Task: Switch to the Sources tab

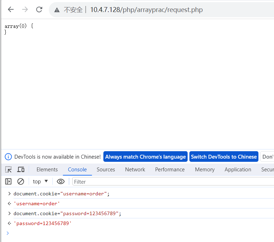Action: (x=106, y=170)
